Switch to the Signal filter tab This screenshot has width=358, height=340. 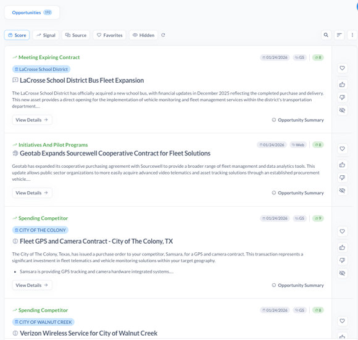46,35
